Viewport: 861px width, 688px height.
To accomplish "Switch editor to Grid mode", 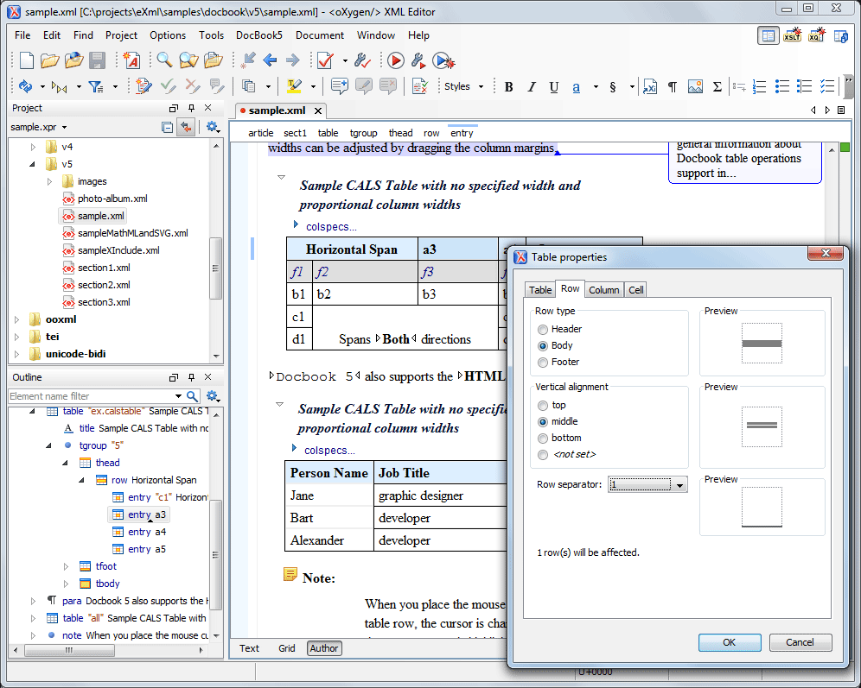I will click(x=287, y=648).
